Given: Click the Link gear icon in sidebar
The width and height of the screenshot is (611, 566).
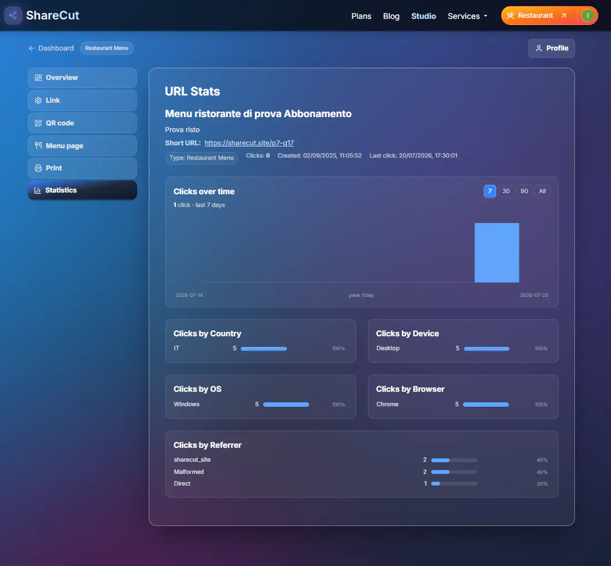Looking at the screenshot, I should tap(38, 100).
